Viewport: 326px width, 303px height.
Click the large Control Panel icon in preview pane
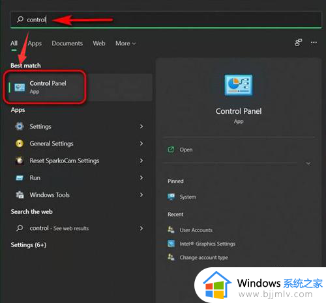click(x=239, y=85)
